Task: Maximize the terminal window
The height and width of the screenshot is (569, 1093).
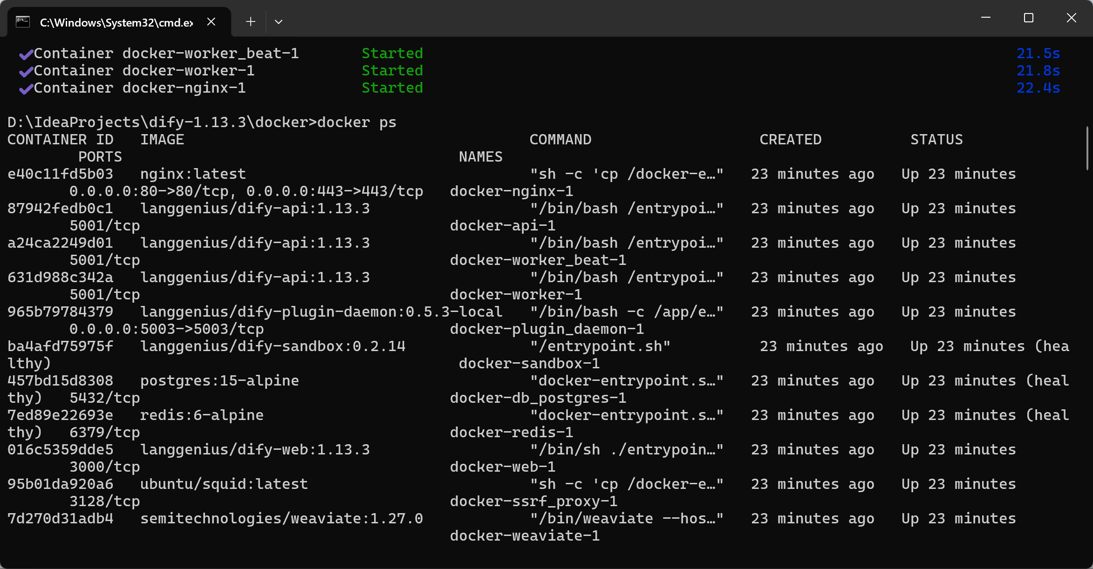Action: point(1029,18)
